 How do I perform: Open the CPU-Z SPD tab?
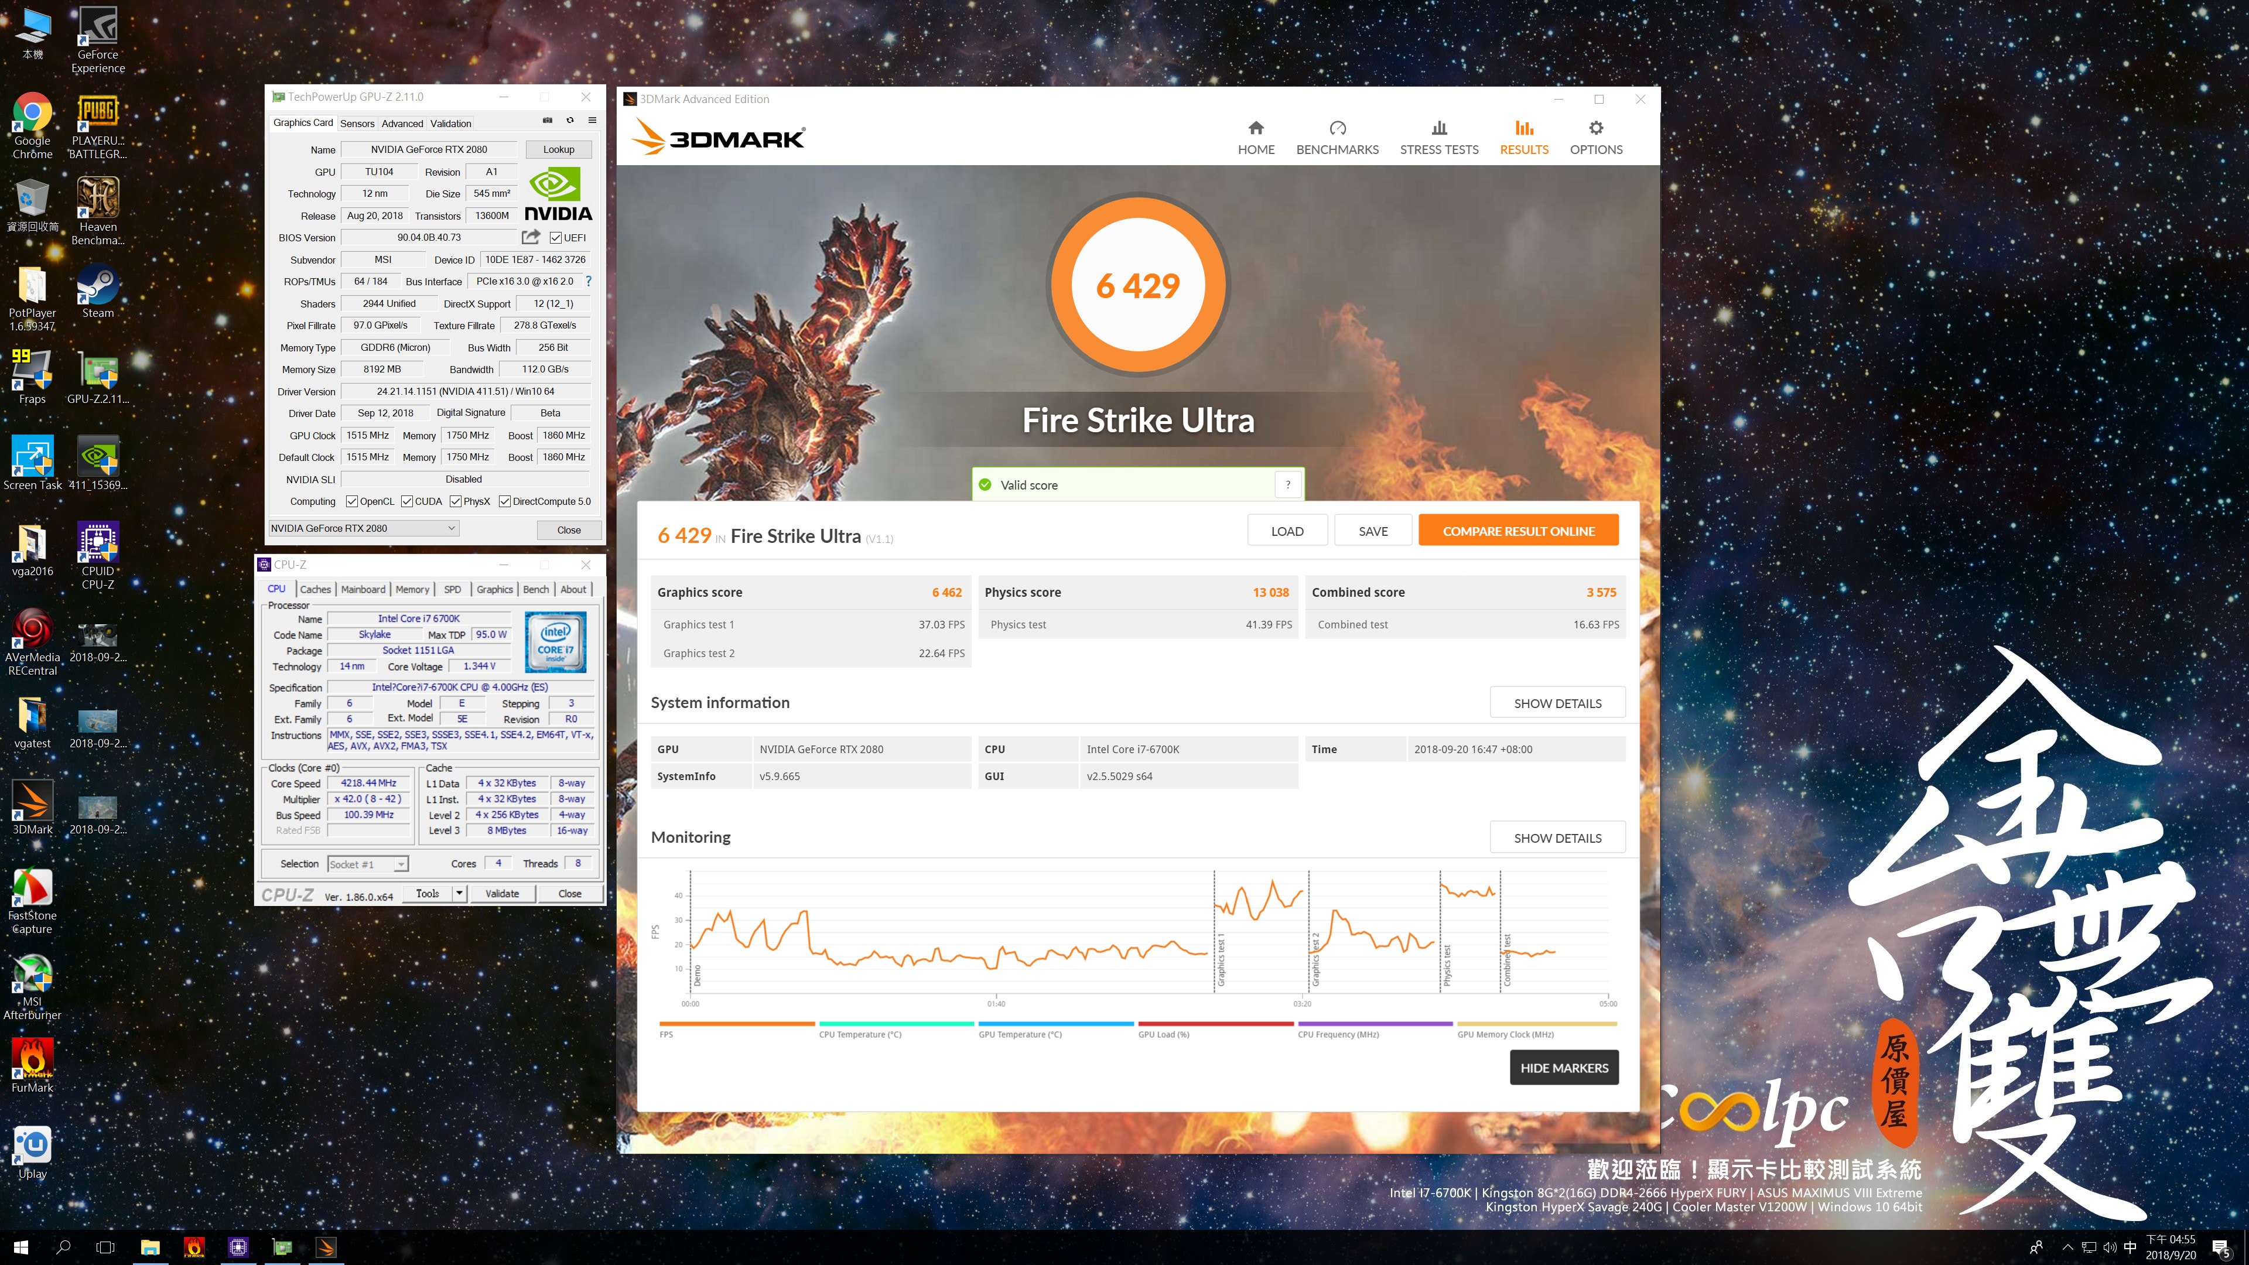452,589
